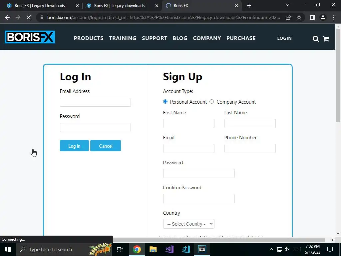Open the Select Country dropdown

[x=188, y=224]
